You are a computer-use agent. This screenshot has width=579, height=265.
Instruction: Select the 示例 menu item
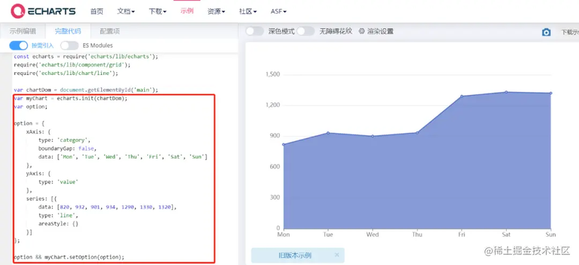(x=187, y=11)
